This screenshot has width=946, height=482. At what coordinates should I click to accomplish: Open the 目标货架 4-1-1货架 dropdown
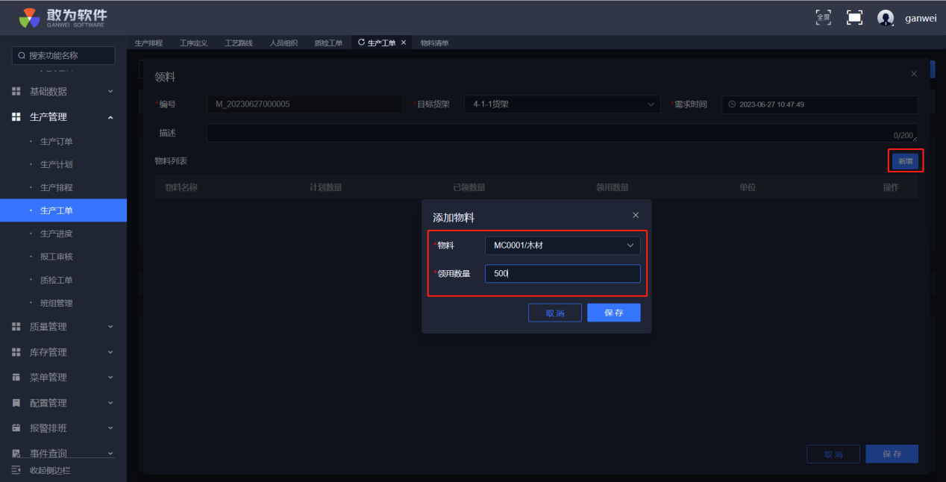(x=562, y=104)
